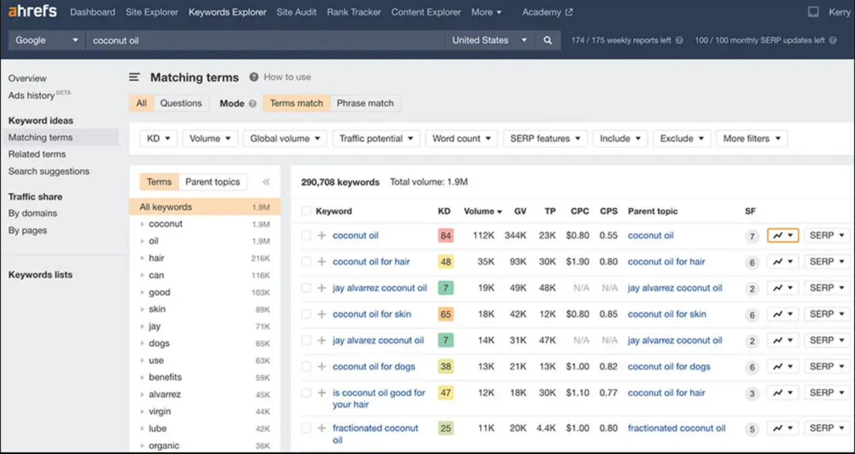Click the help icon next to Mode
The height and width of the screenshot is (454, 855).
252,104
